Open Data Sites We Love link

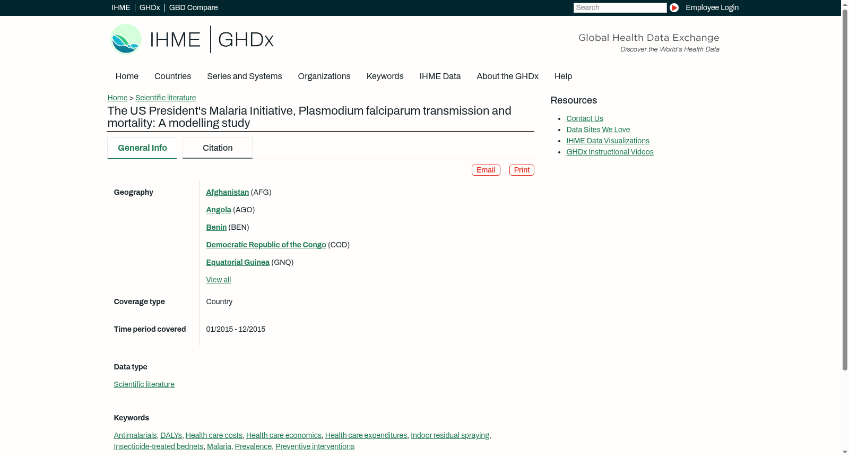tap(599, 130)
